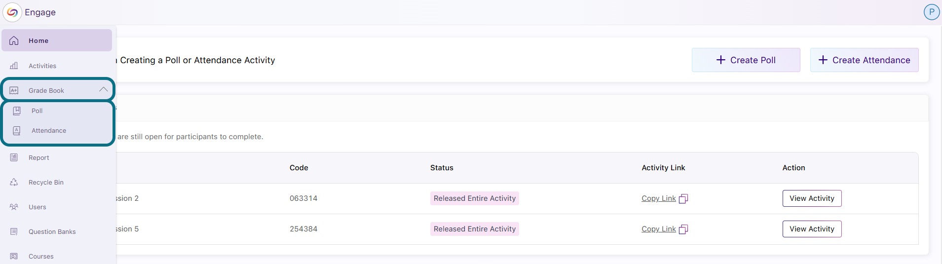Click the Engage logo icon

tap(12, 12)
